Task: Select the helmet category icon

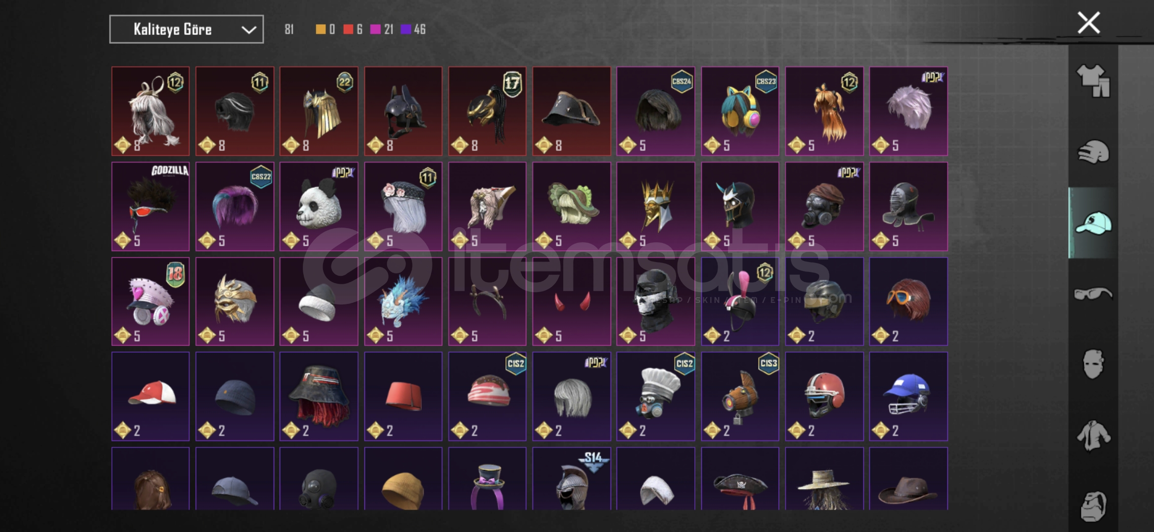Action: pyautogui.click(x=1093, y=152)
